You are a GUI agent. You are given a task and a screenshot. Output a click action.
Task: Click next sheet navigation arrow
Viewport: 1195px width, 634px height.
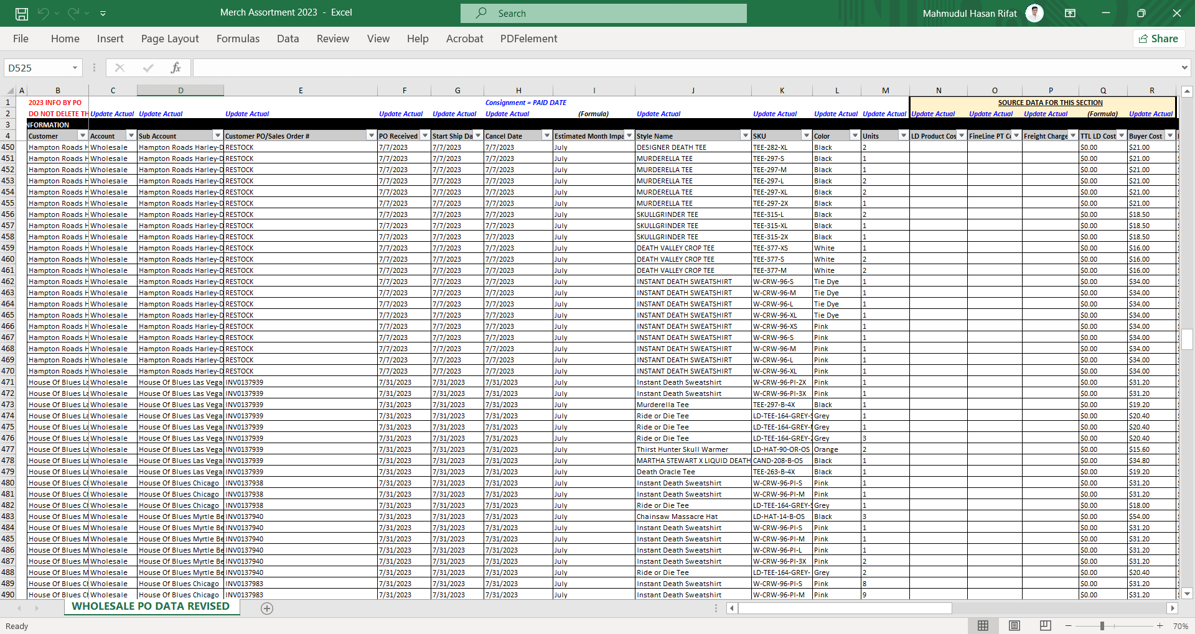coord(37,609)
